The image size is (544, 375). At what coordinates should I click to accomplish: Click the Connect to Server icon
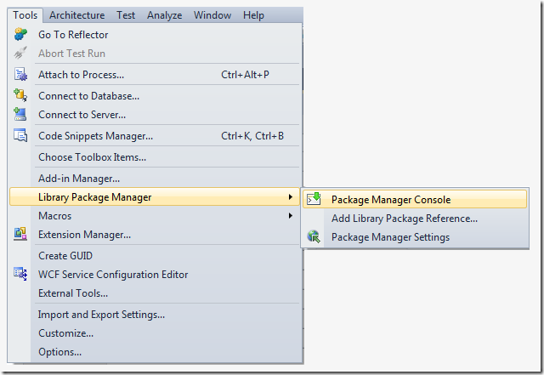[20, 114]
